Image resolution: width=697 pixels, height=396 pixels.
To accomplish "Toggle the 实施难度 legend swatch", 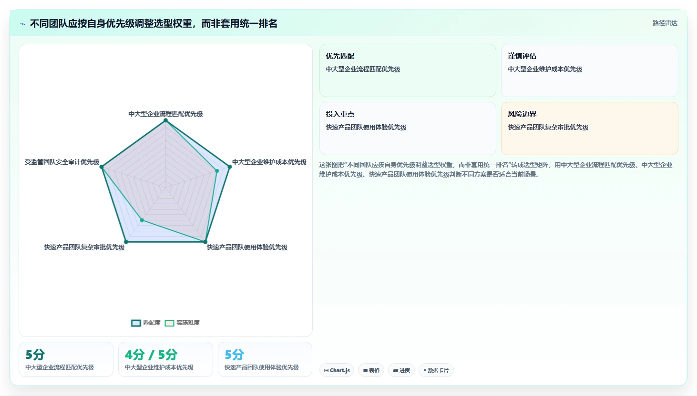I will (x=169, y=323).
